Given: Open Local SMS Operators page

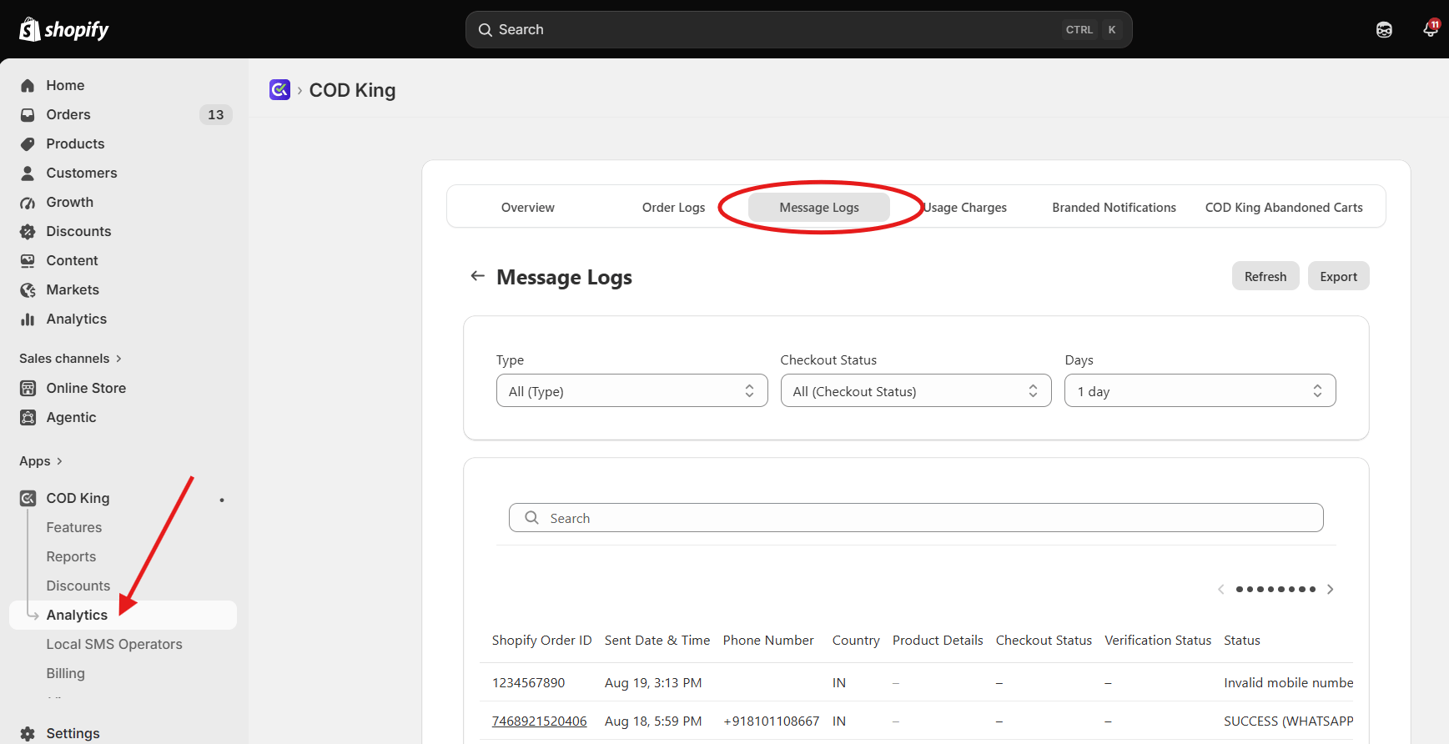Looking at the screenshot, I should (114, 644).
